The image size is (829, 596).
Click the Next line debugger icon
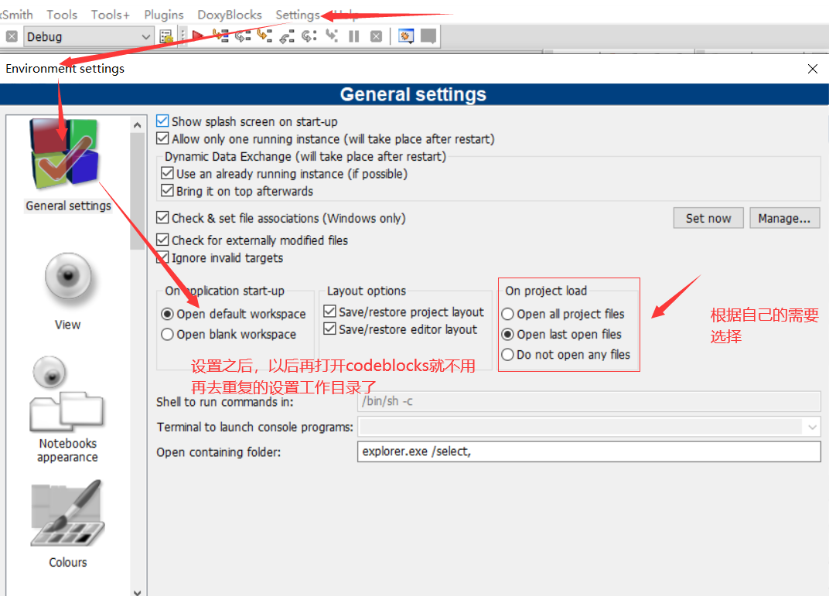click(243, 36)
